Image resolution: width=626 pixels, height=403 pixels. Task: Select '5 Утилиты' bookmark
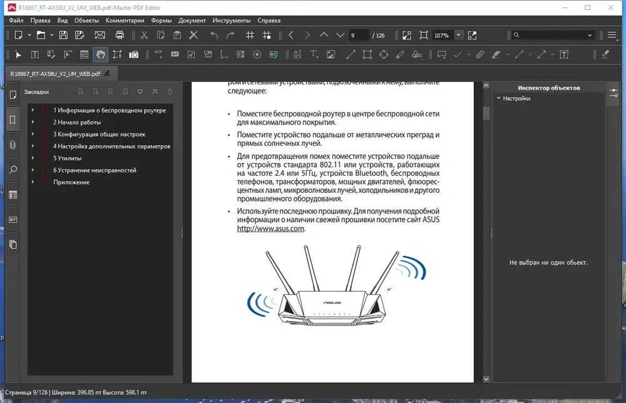(67, 158)
